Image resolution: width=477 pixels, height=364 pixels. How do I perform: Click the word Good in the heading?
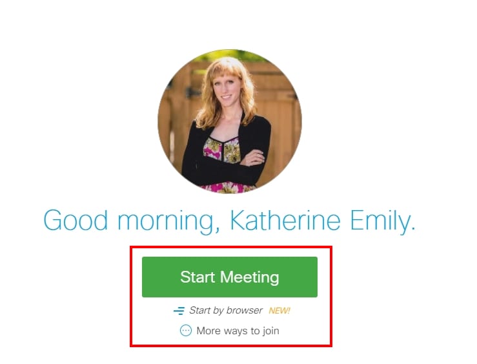pos(76,220)
